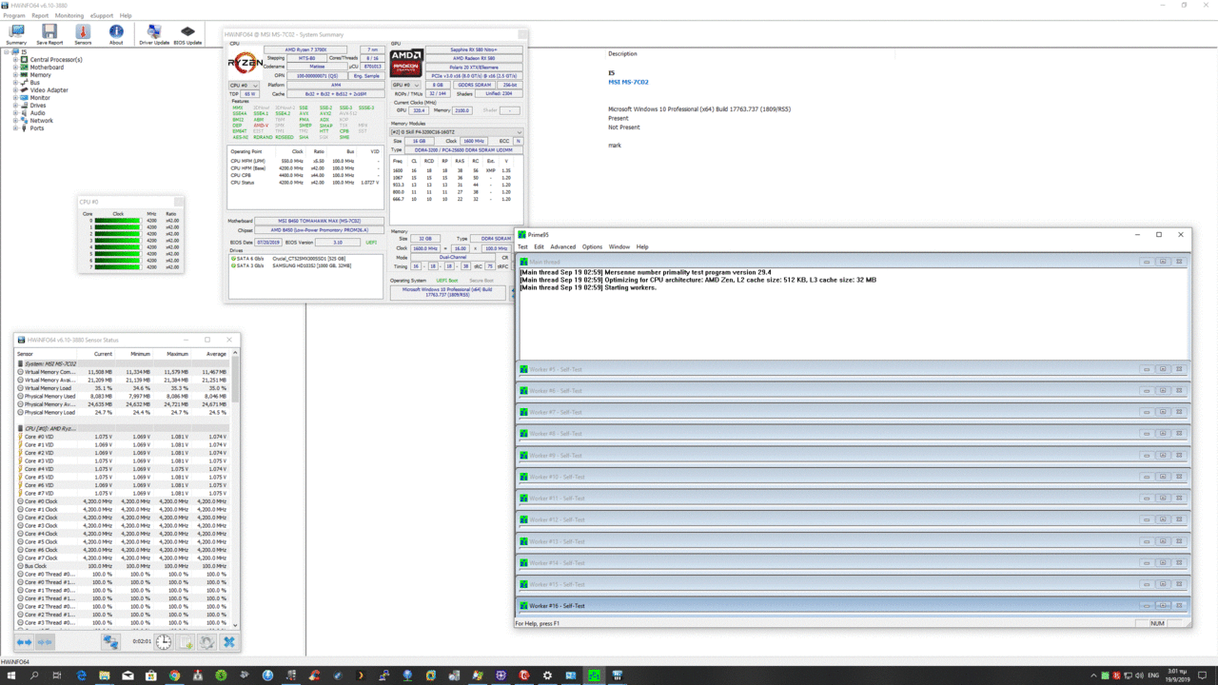Click the BIOS Update toolbar icon
Screen dimensions: 1218x685
coord(187,34)
